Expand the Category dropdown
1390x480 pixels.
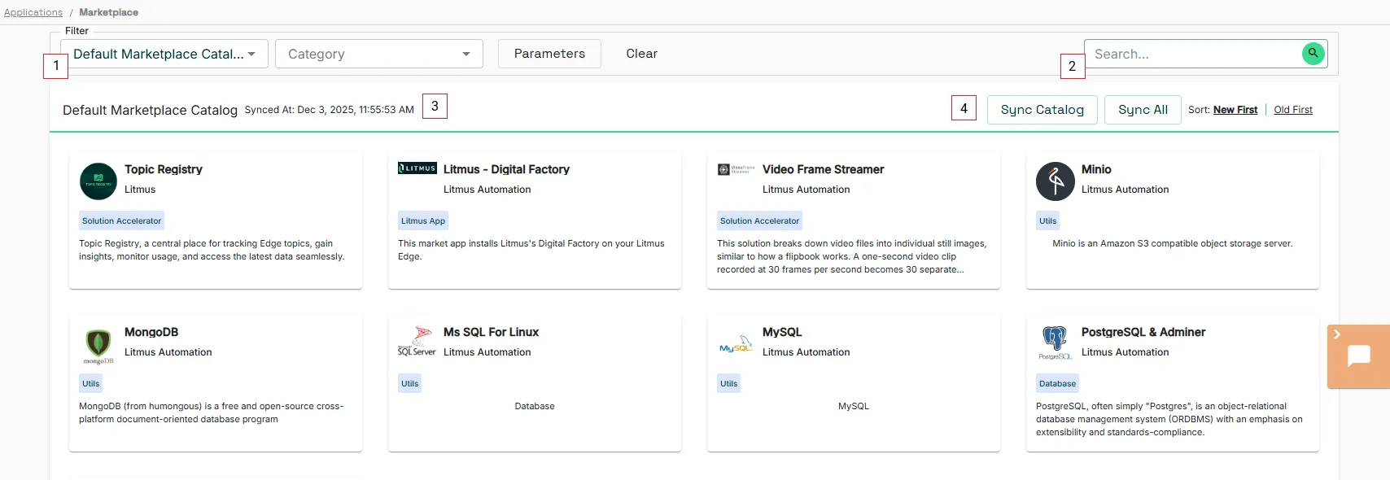click(379, 54)
